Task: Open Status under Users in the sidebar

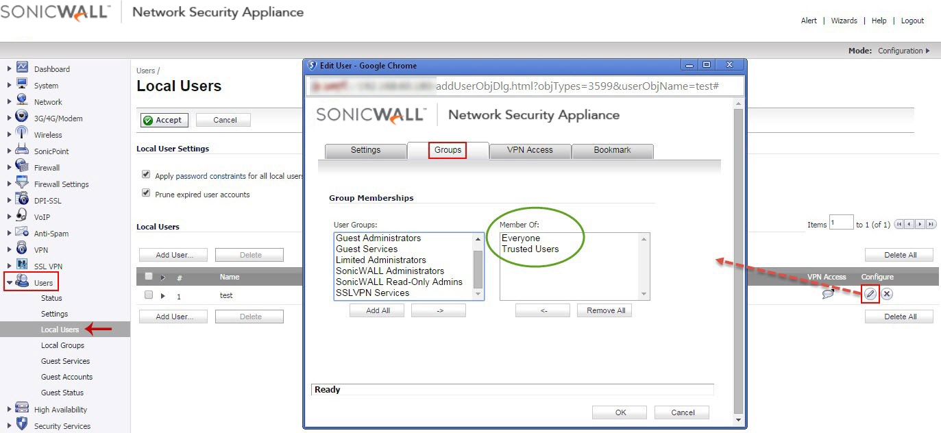Action: (51, 298)
